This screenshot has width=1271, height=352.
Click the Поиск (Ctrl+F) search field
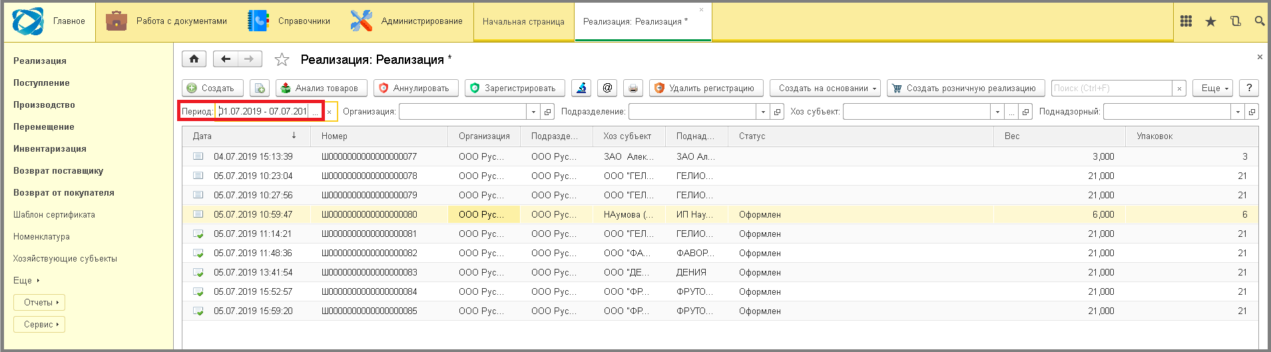point(1112,88)
